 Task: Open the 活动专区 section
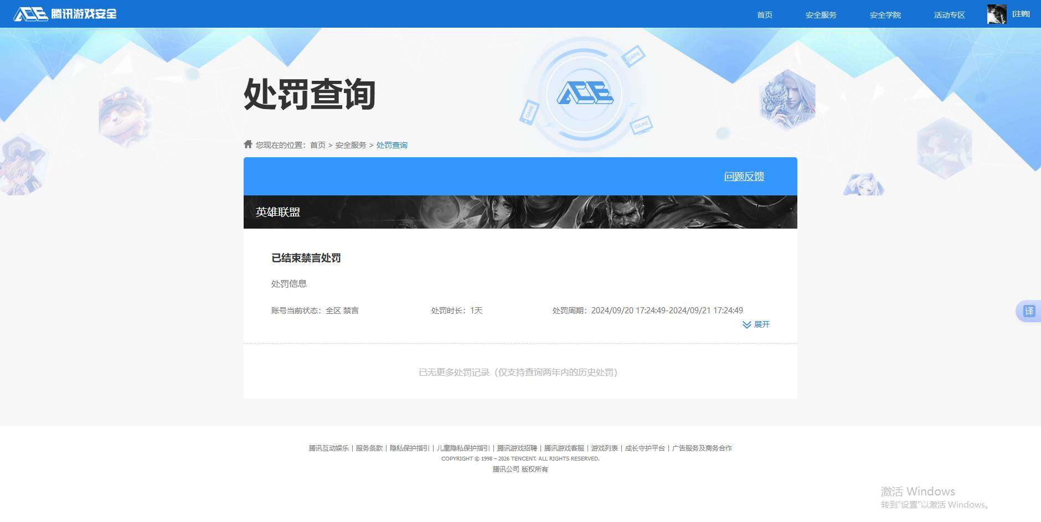tap(949, 15)
